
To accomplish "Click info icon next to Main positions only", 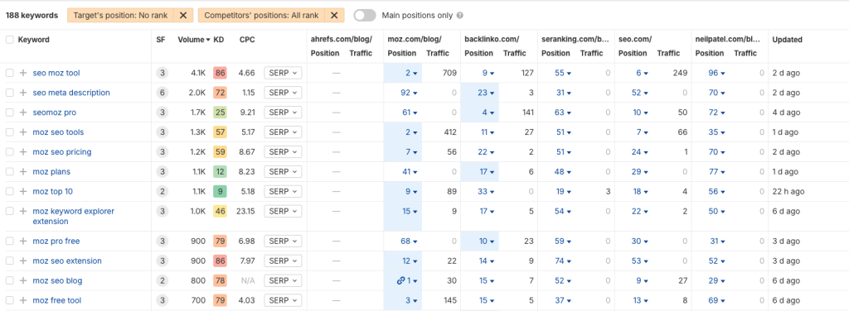I will [459, 16].
